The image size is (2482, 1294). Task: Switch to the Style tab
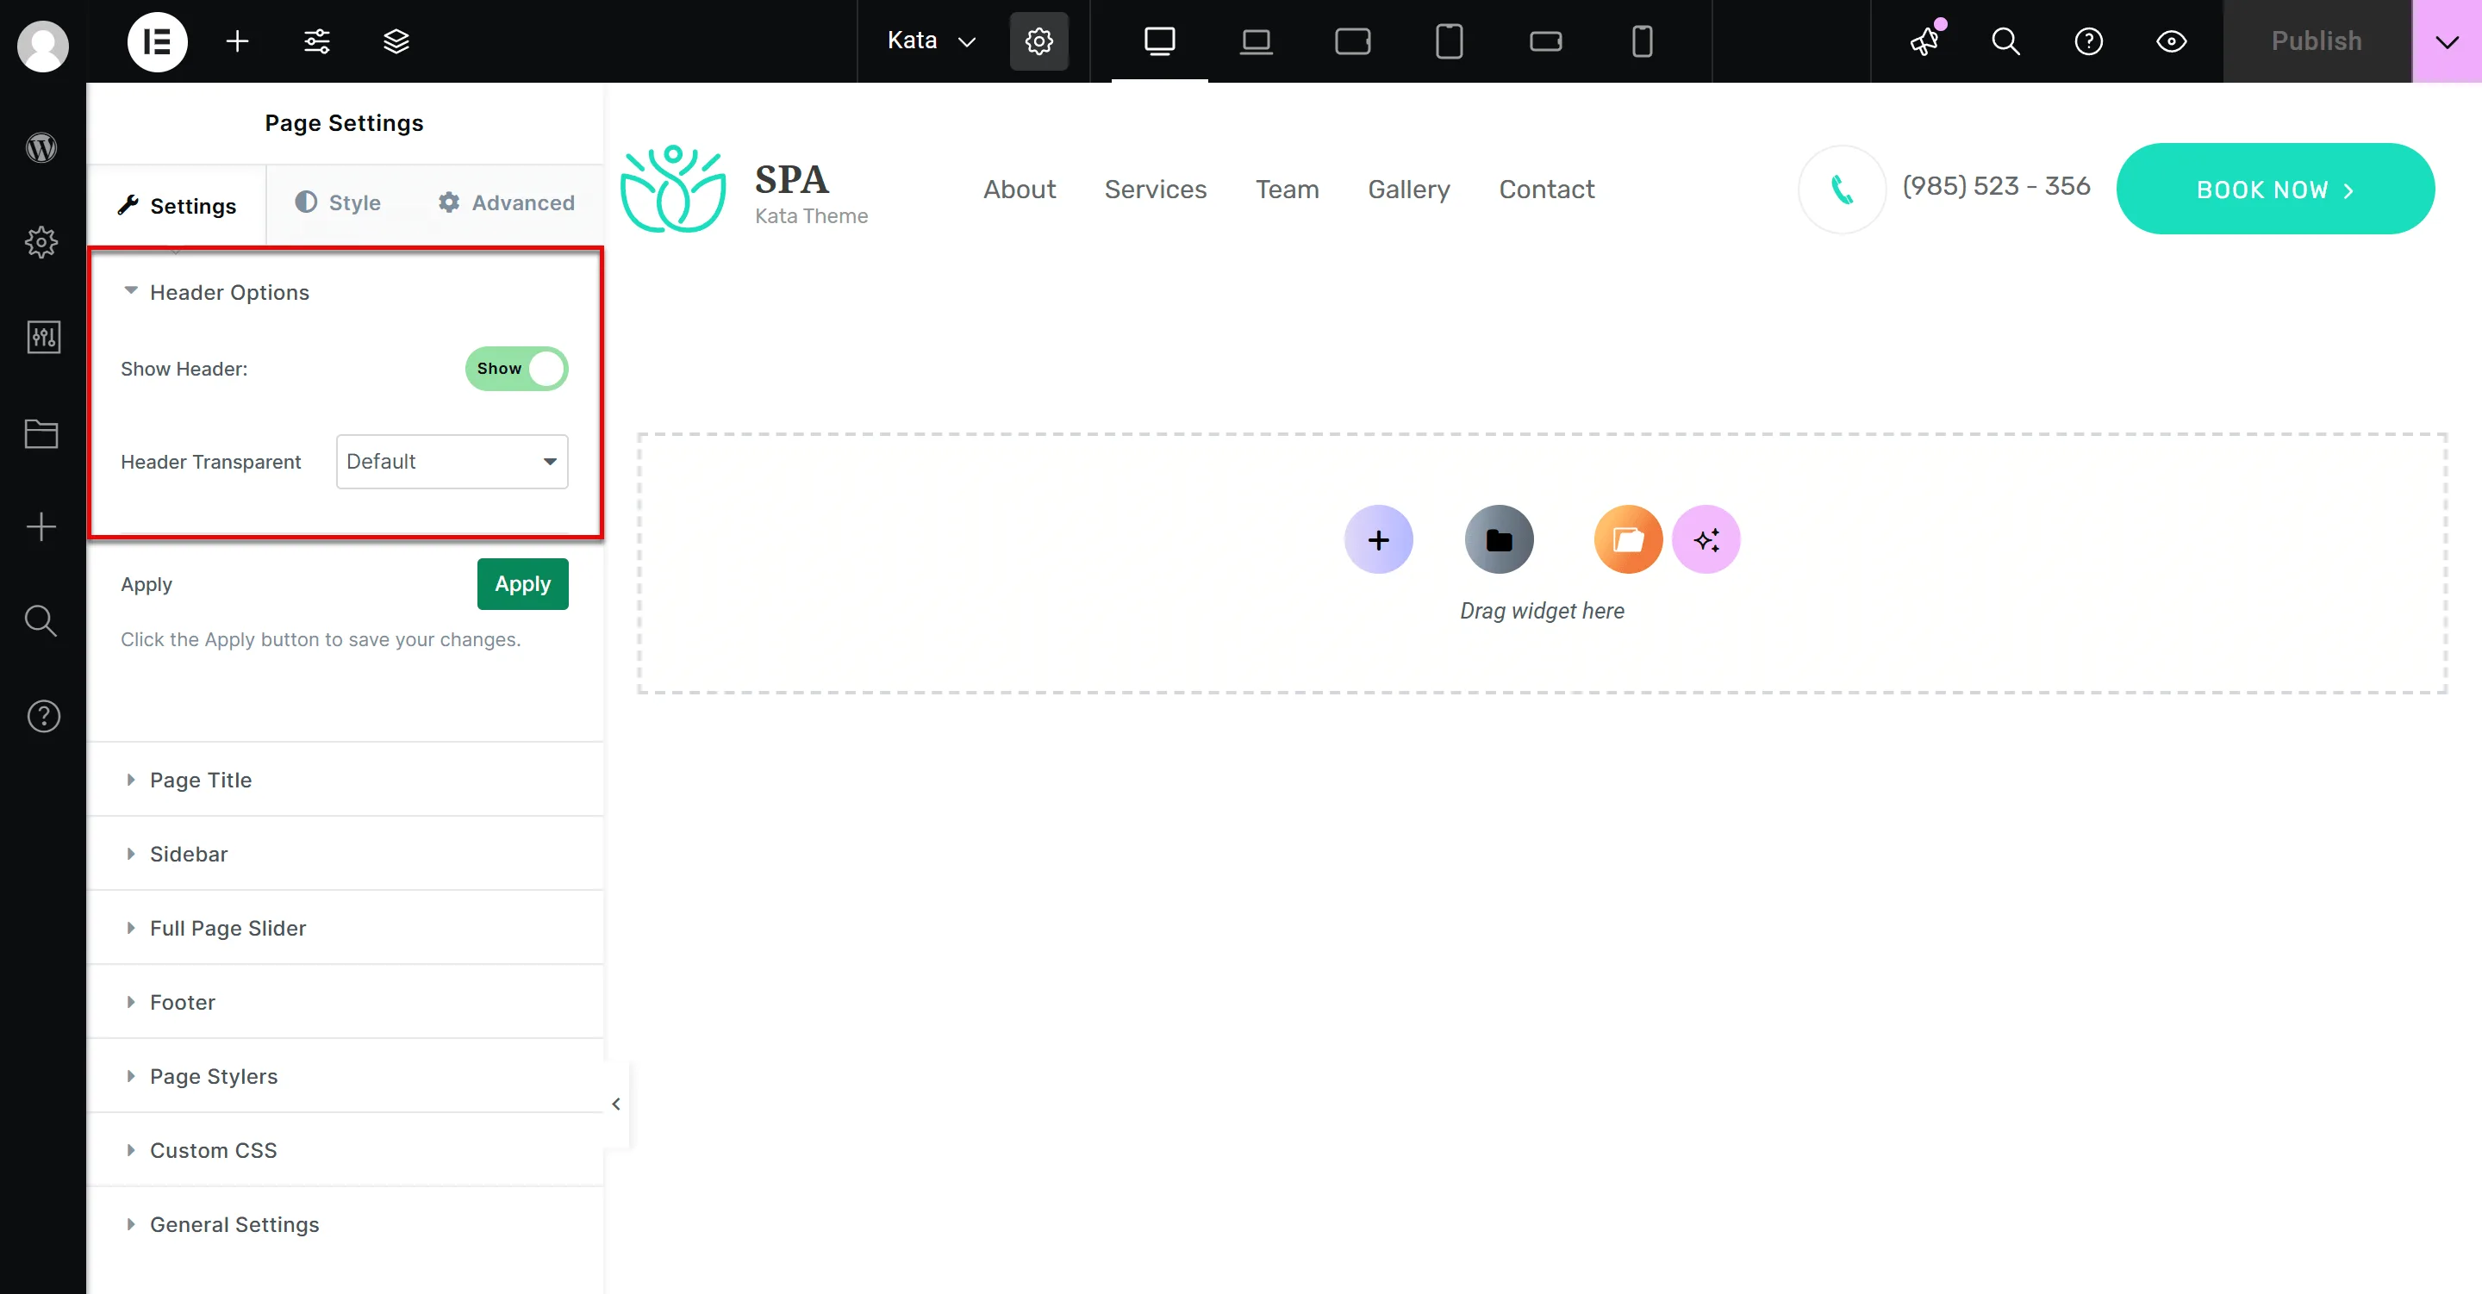(338, 202)
